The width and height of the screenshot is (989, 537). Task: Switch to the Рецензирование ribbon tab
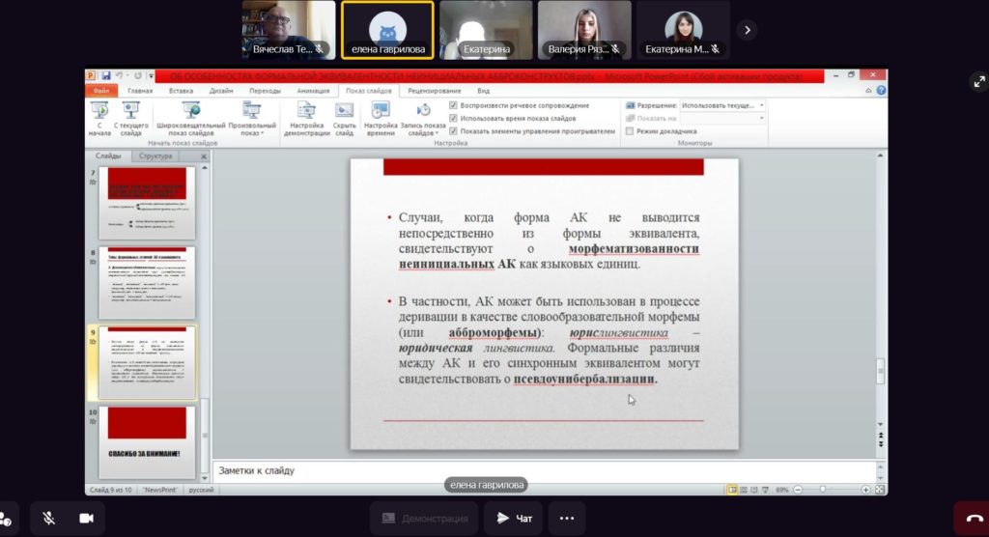(434, 91)
